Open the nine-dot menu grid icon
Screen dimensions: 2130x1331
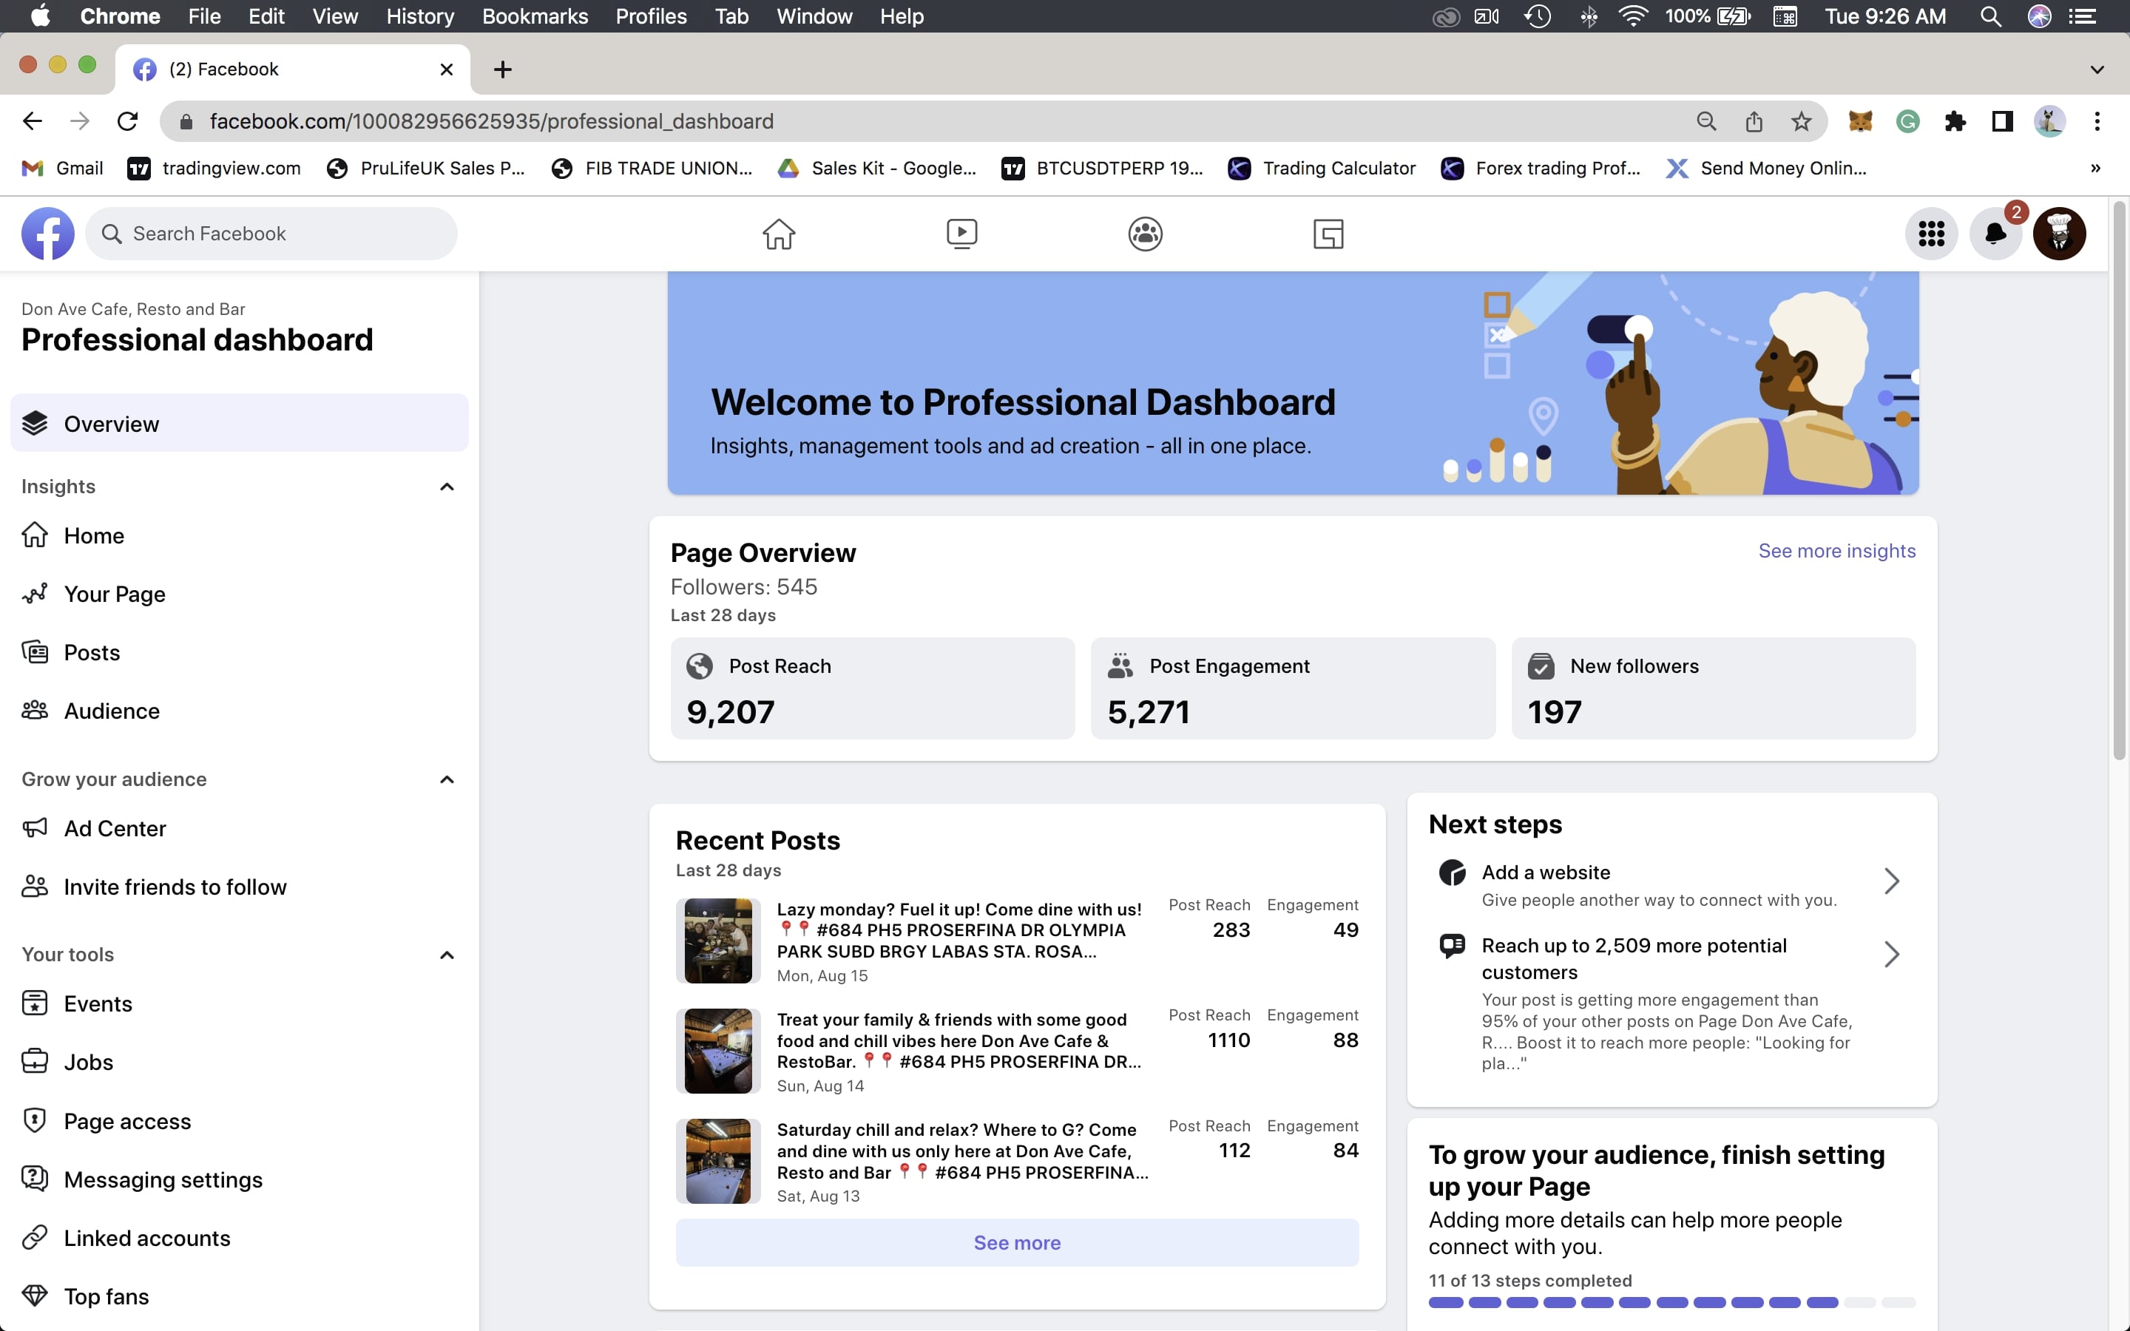point(1930,234)
